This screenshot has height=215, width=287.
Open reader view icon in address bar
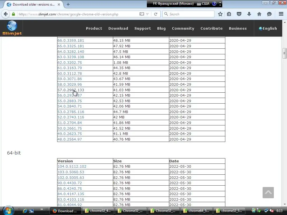click(x=142, y=14)
